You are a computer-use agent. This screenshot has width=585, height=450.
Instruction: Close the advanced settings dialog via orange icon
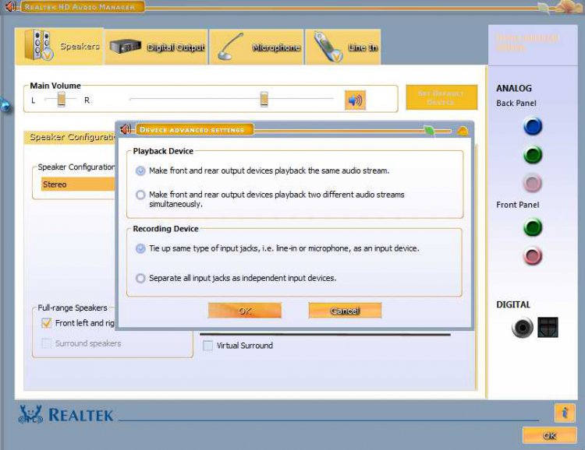point(463,131)
